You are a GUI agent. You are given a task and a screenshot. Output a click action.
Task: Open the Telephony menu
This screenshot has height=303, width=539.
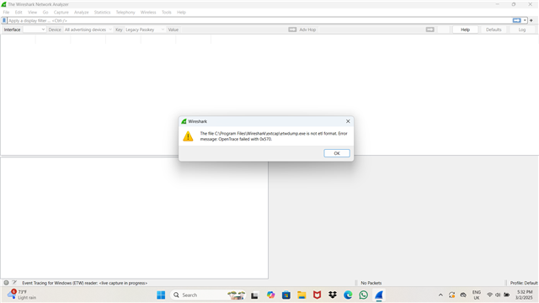(x=125, y=13)
